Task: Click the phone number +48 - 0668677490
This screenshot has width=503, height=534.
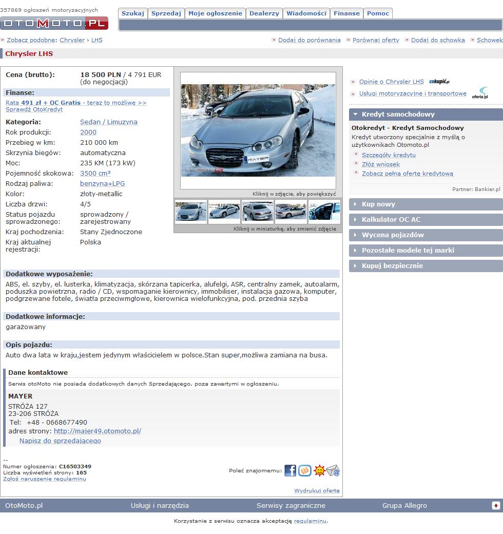Action: point(57,423)
